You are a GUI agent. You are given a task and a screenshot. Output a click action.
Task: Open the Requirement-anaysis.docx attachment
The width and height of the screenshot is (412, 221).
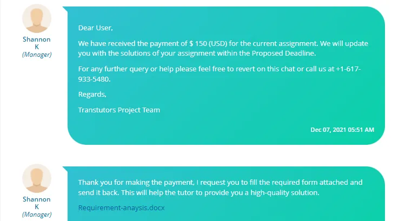(121, 207)
